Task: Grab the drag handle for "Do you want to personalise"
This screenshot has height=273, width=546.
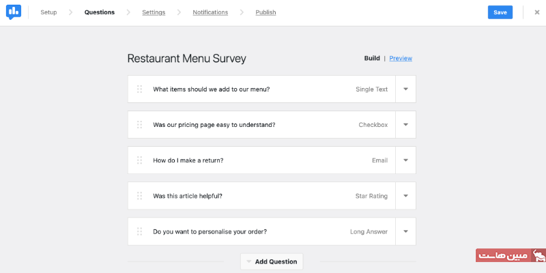Action: tap(140, 231)
